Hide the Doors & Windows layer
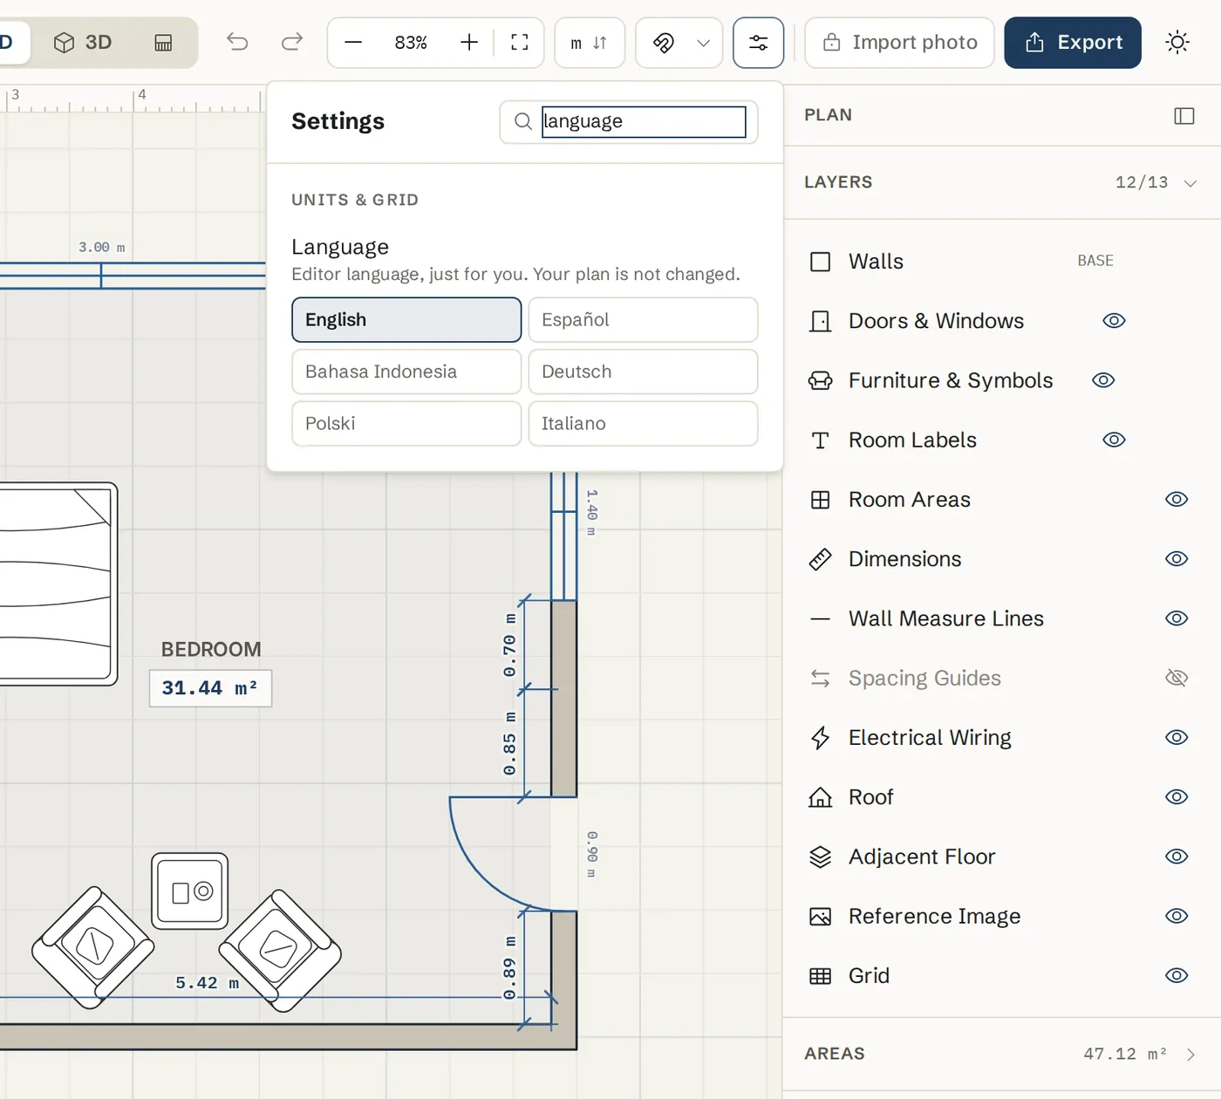 [x=1114, y=321]
